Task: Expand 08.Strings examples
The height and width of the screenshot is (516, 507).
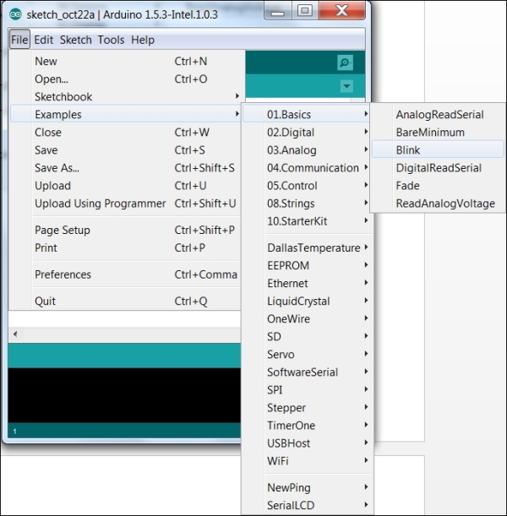Action: pyautogui.click(x=307, y=204)
